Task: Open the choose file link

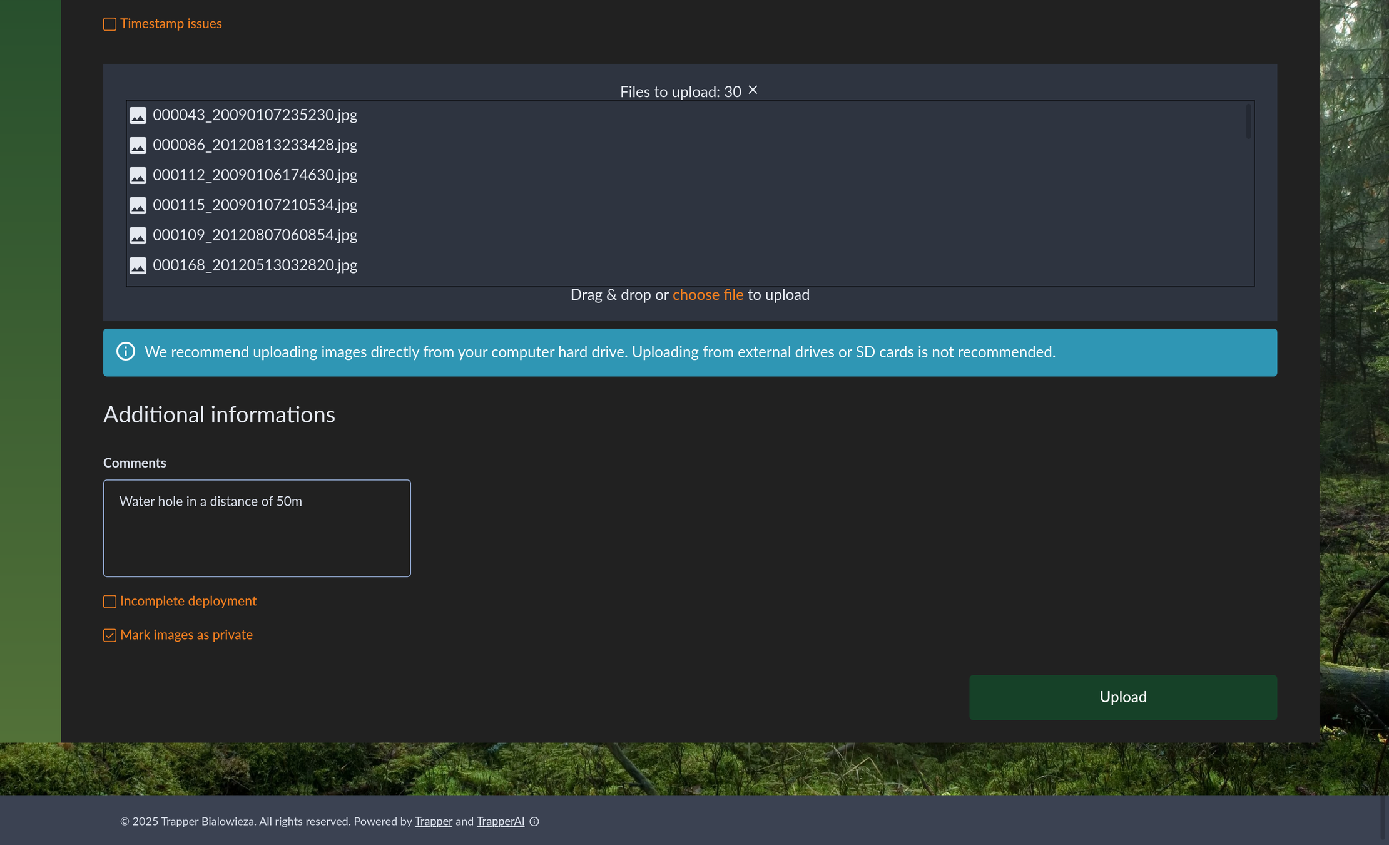Action: point(708,295)
